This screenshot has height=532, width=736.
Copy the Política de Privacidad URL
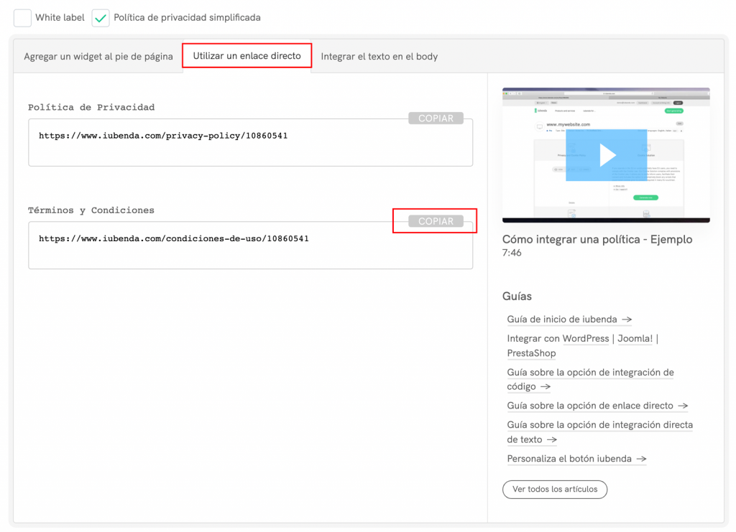436,118
